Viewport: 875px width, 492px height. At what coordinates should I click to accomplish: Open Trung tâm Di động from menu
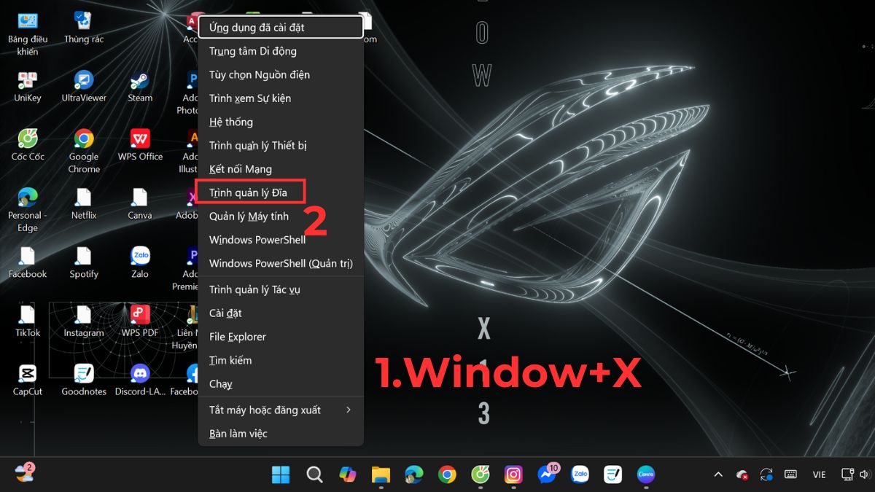coord(281,51)
